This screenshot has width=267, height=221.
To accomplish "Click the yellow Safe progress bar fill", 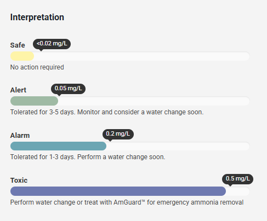I will coord(22,56).
